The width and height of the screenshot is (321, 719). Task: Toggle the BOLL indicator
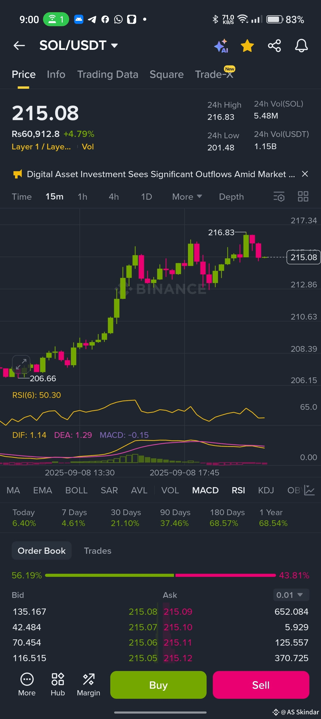(x=76, y=490)
